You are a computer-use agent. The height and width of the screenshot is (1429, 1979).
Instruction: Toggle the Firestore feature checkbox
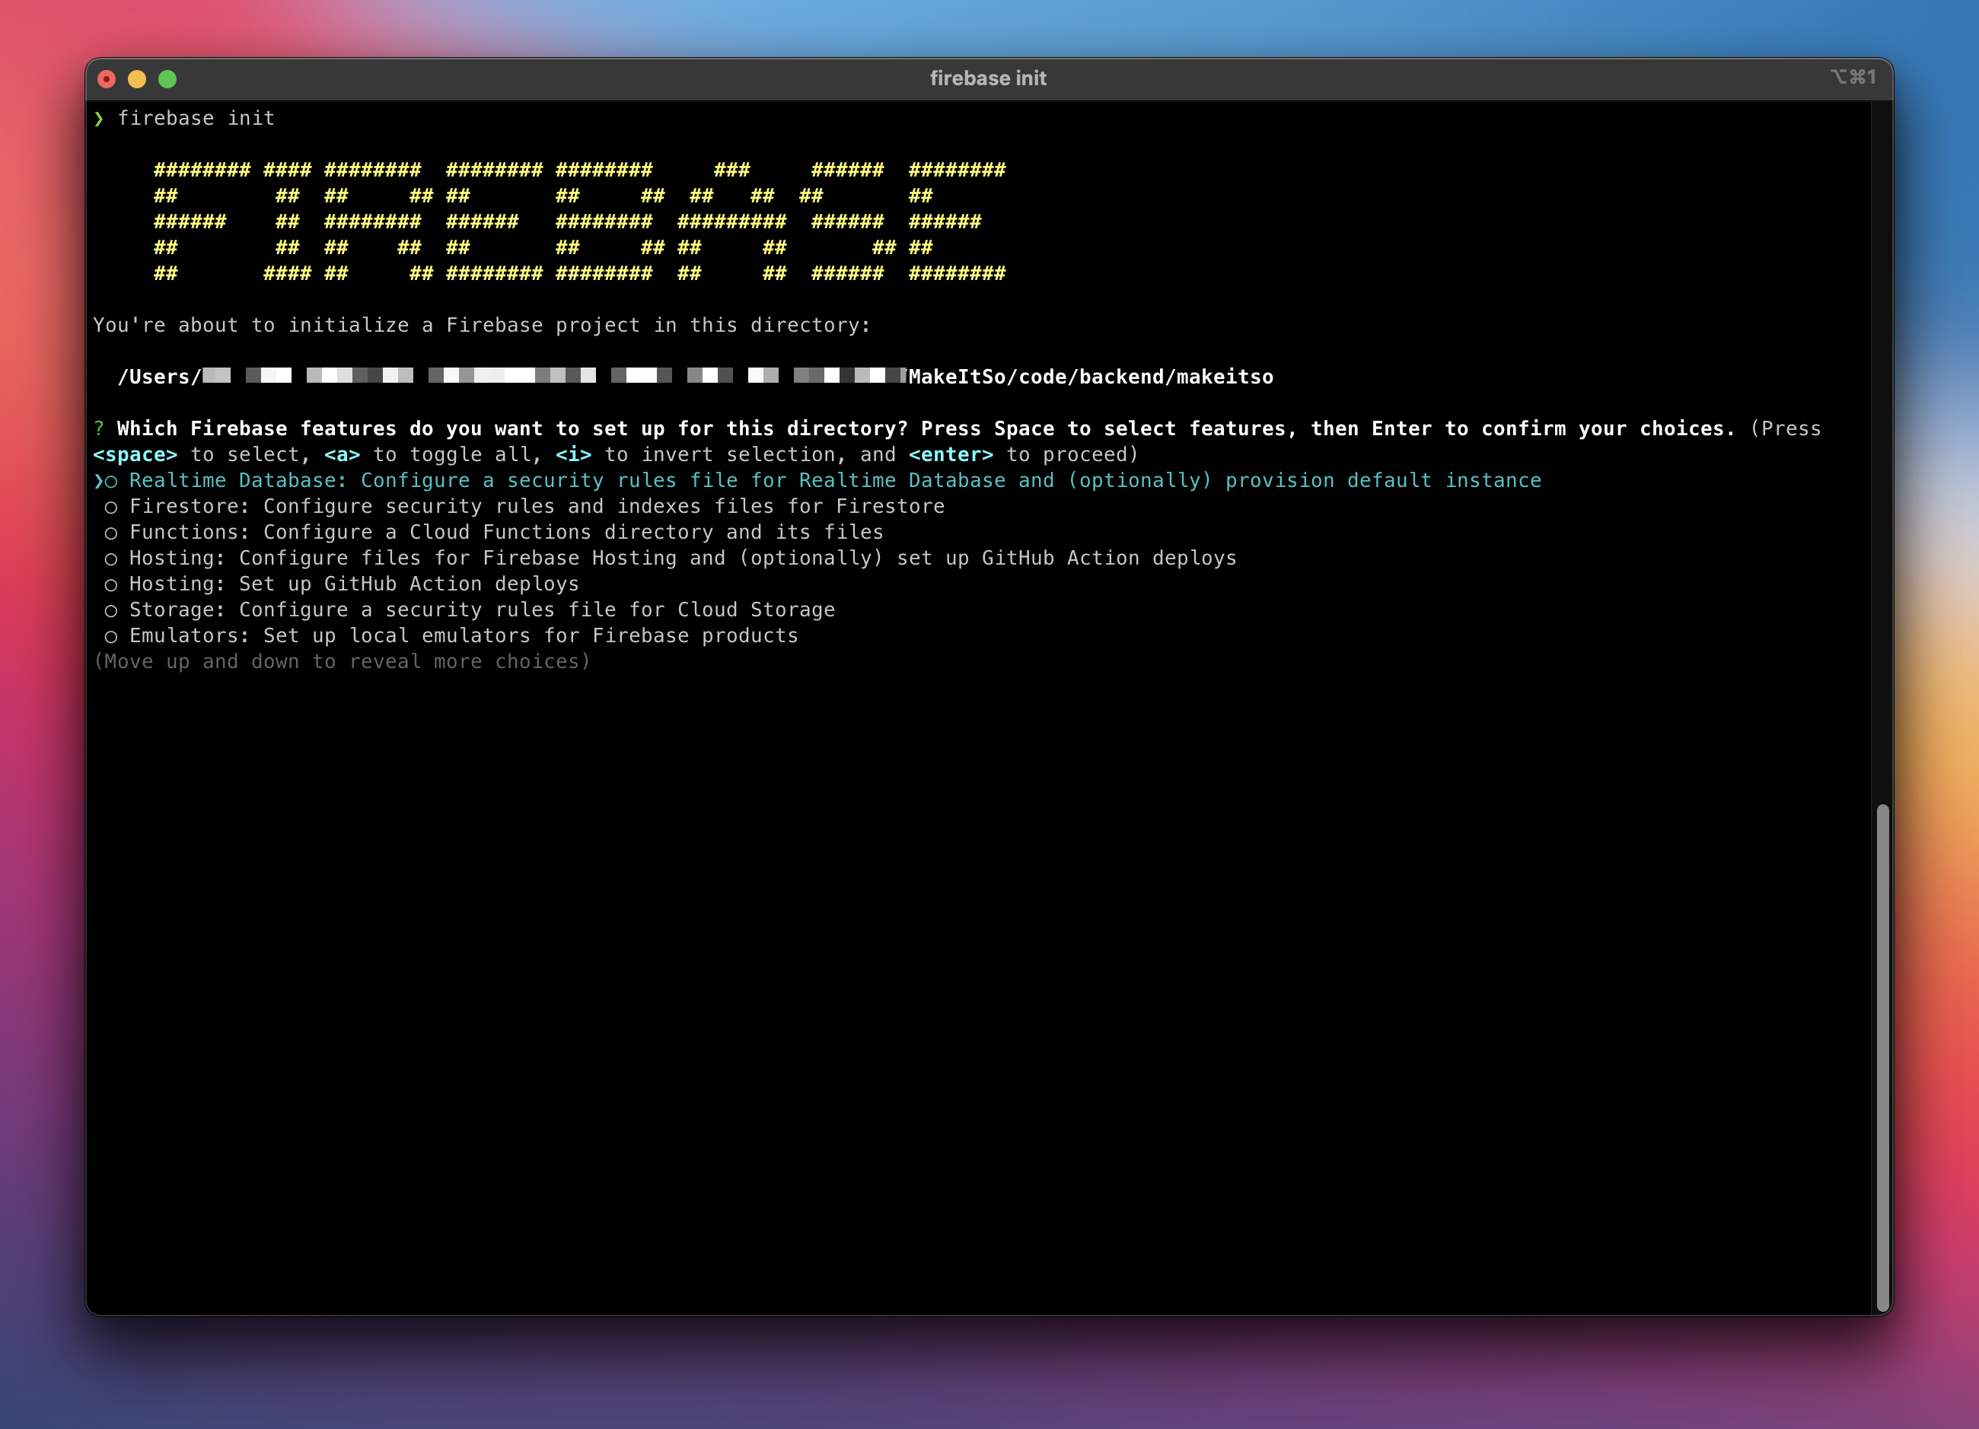112,506
